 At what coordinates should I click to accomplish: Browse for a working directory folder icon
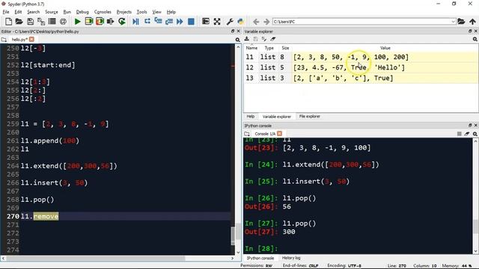461,22
